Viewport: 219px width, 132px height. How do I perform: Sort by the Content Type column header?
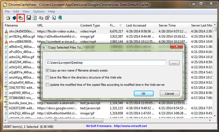click(93, 25)
